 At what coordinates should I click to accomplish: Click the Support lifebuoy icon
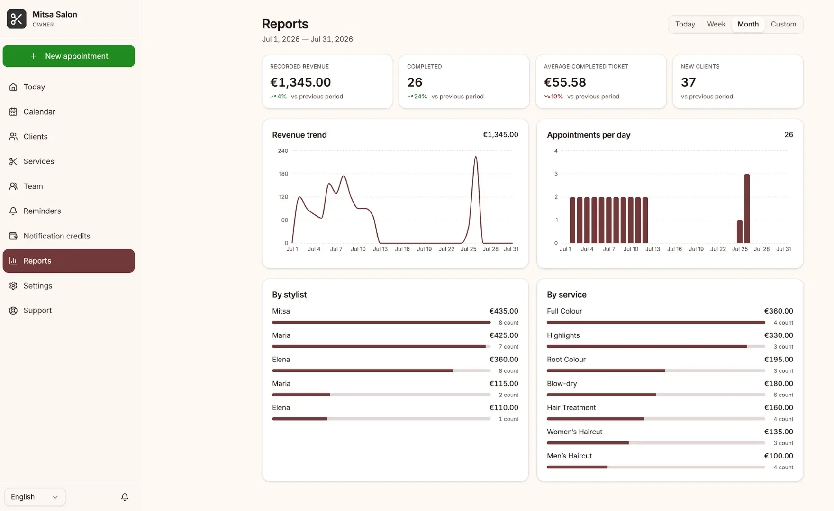(x=13, y=310)
